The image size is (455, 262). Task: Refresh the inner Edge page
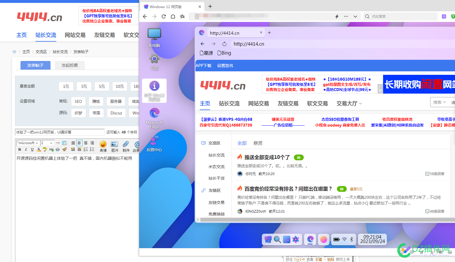click(224, 44)
